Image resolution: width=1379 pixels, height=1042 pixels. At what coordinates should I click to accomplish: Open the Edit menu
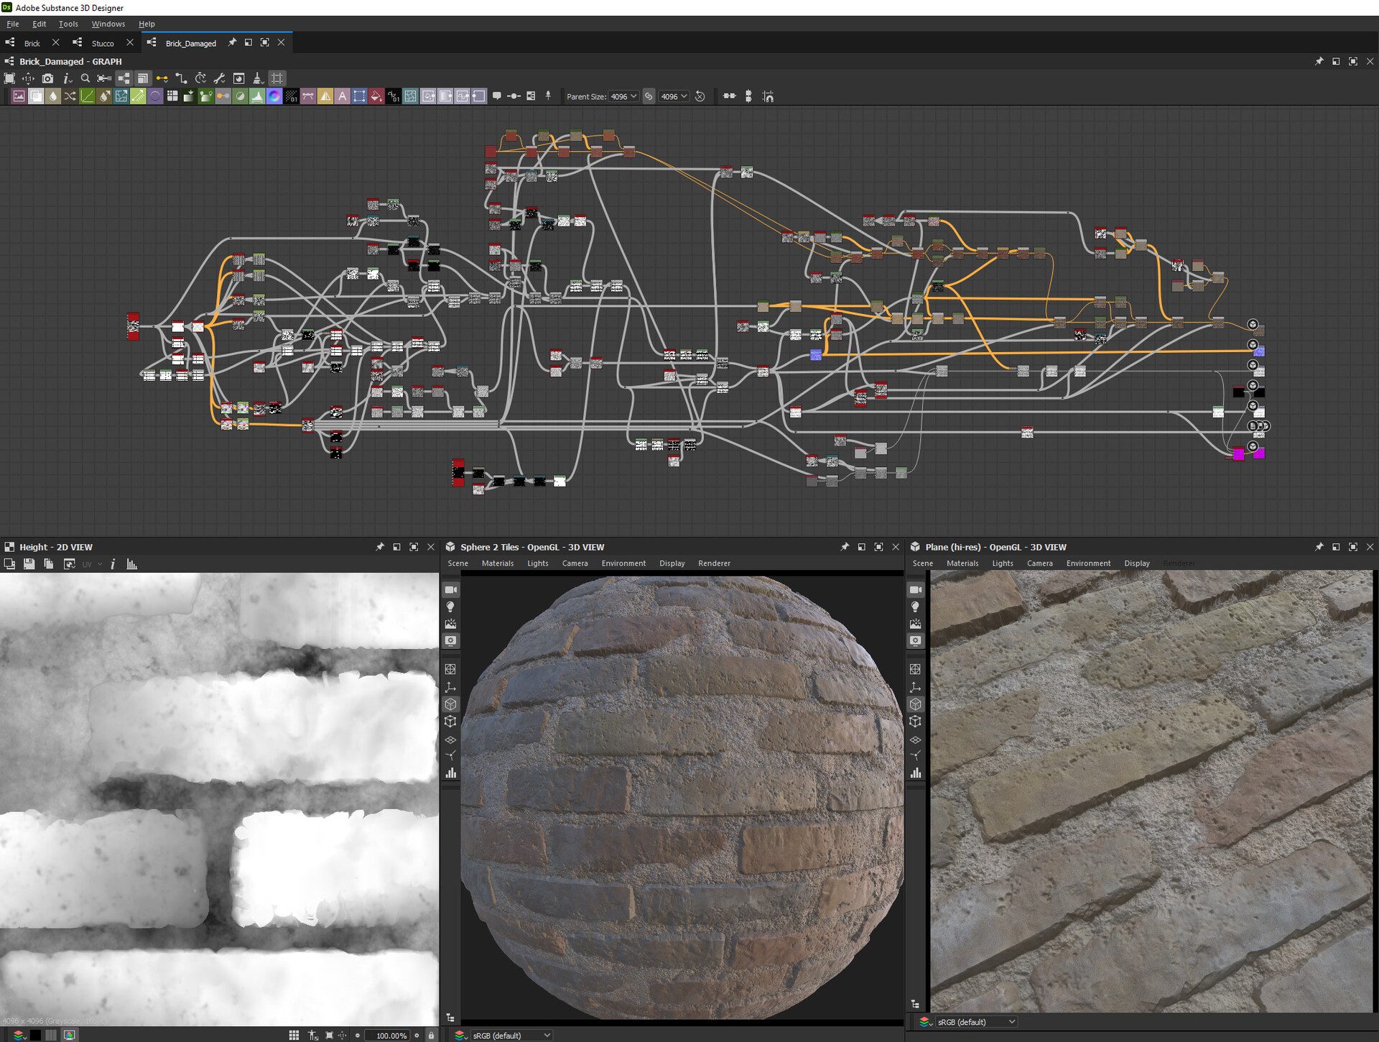[40, 24]
